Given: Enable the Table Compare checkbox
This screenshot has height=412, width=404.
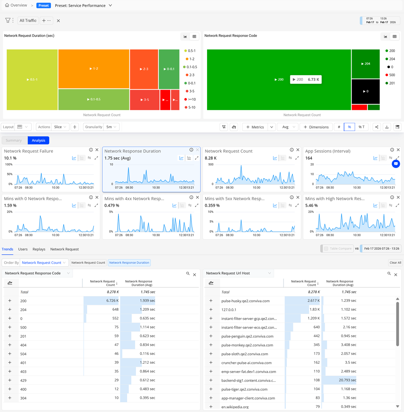Looking at the screenshot, I should (326, 249).
